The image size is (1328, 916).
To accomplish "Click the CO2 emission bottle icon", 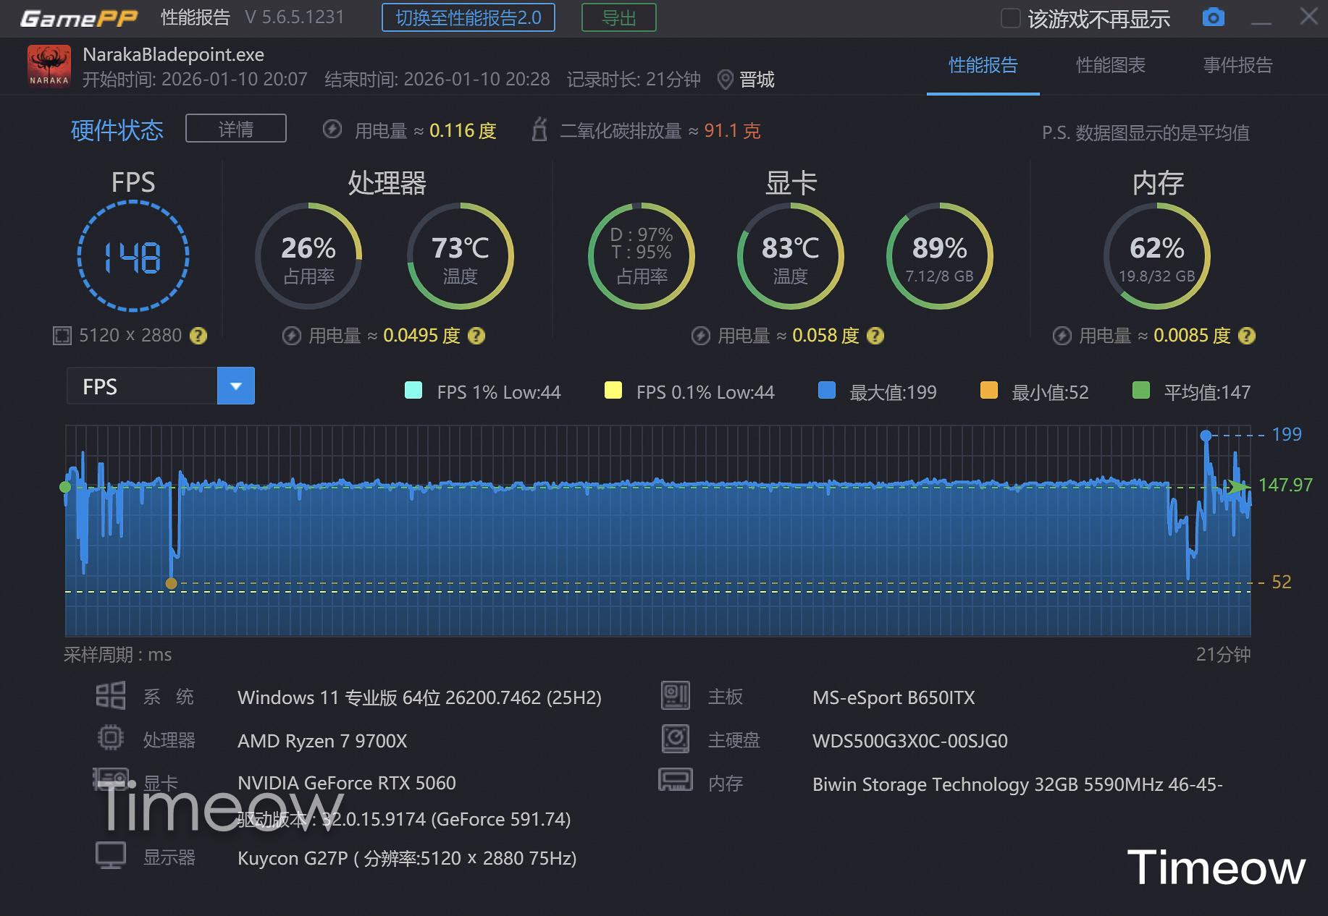I will [x=539, y=130].
